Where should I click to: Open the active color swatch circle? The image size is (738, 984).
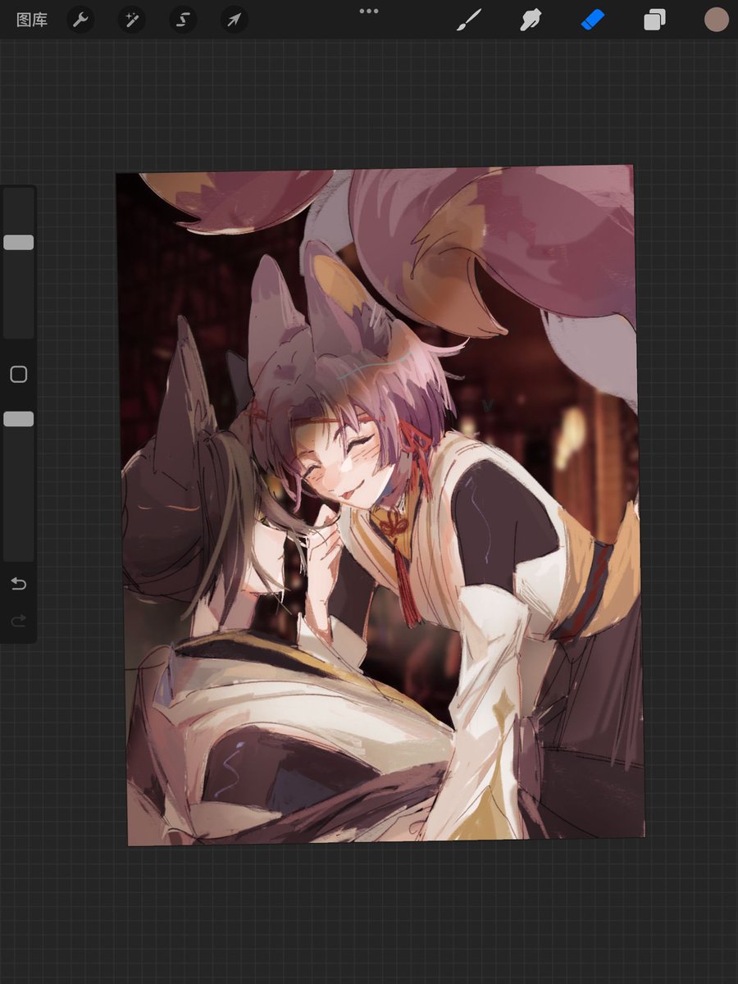[x=717, y=20]
